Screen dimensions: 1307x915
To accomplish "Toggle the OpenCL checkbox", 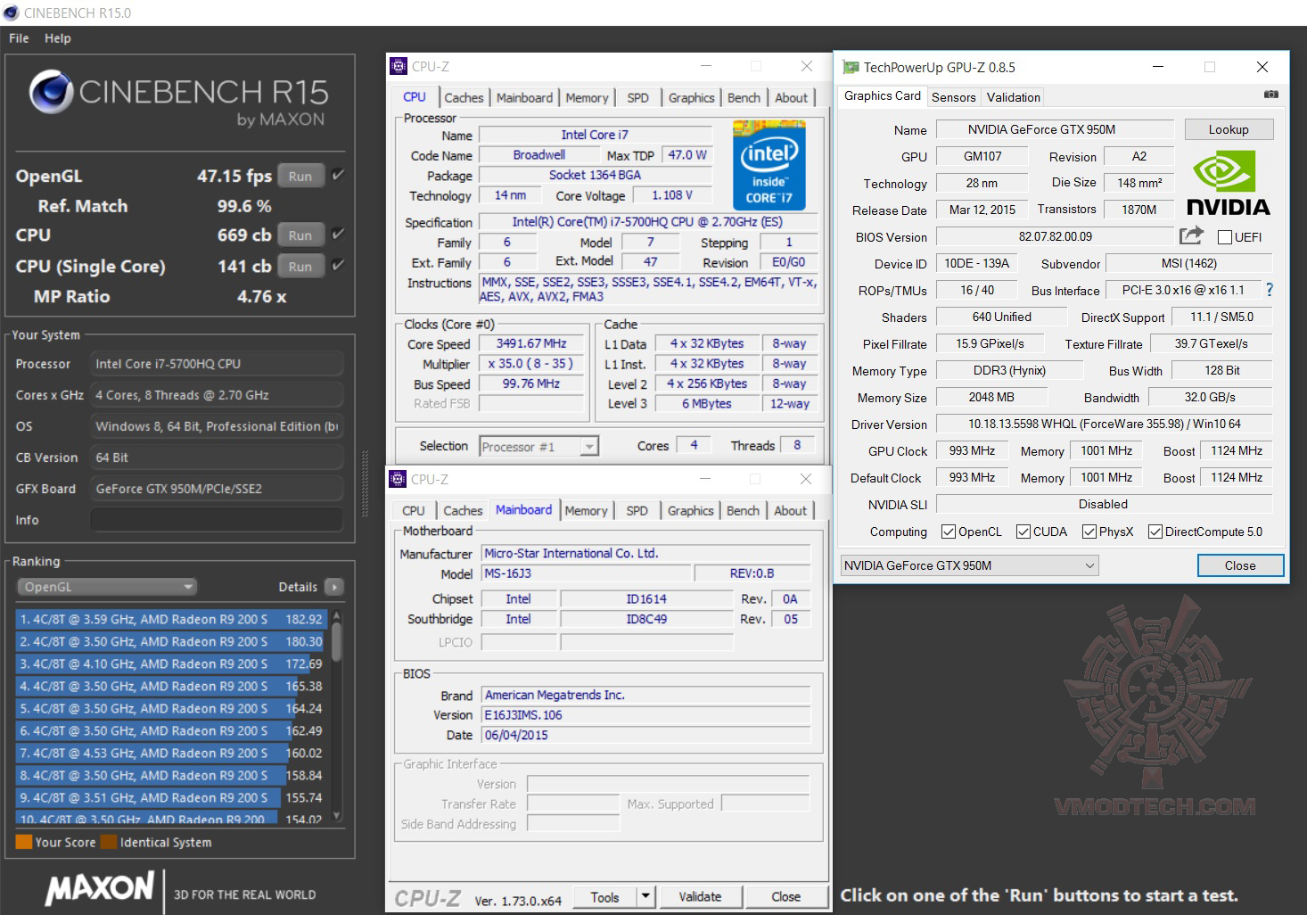I will point(949,532).
